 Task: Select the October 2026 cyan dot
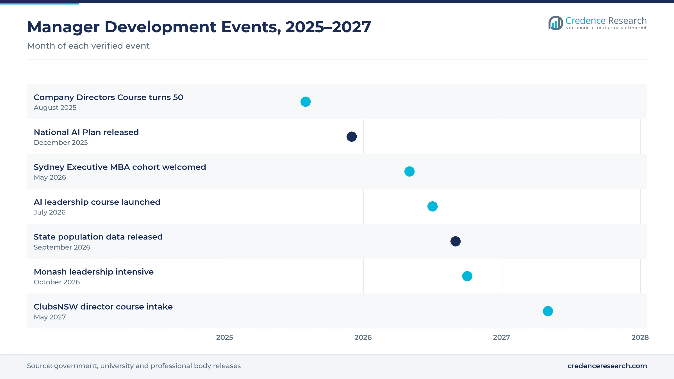[x=467, y=276]
